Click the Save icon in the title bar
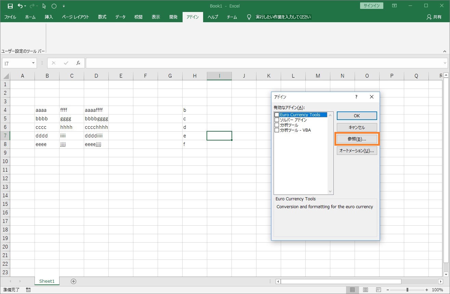 (10, 6)
